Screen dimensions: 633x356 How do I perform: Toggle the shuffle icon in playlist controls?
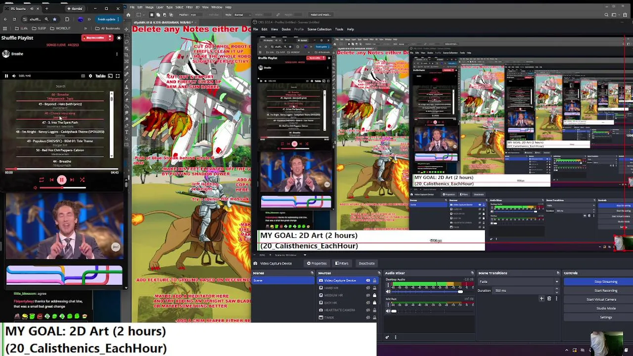(x=82, y=180)
